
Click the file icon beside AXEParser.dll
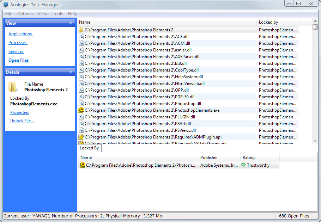(81, 57)
